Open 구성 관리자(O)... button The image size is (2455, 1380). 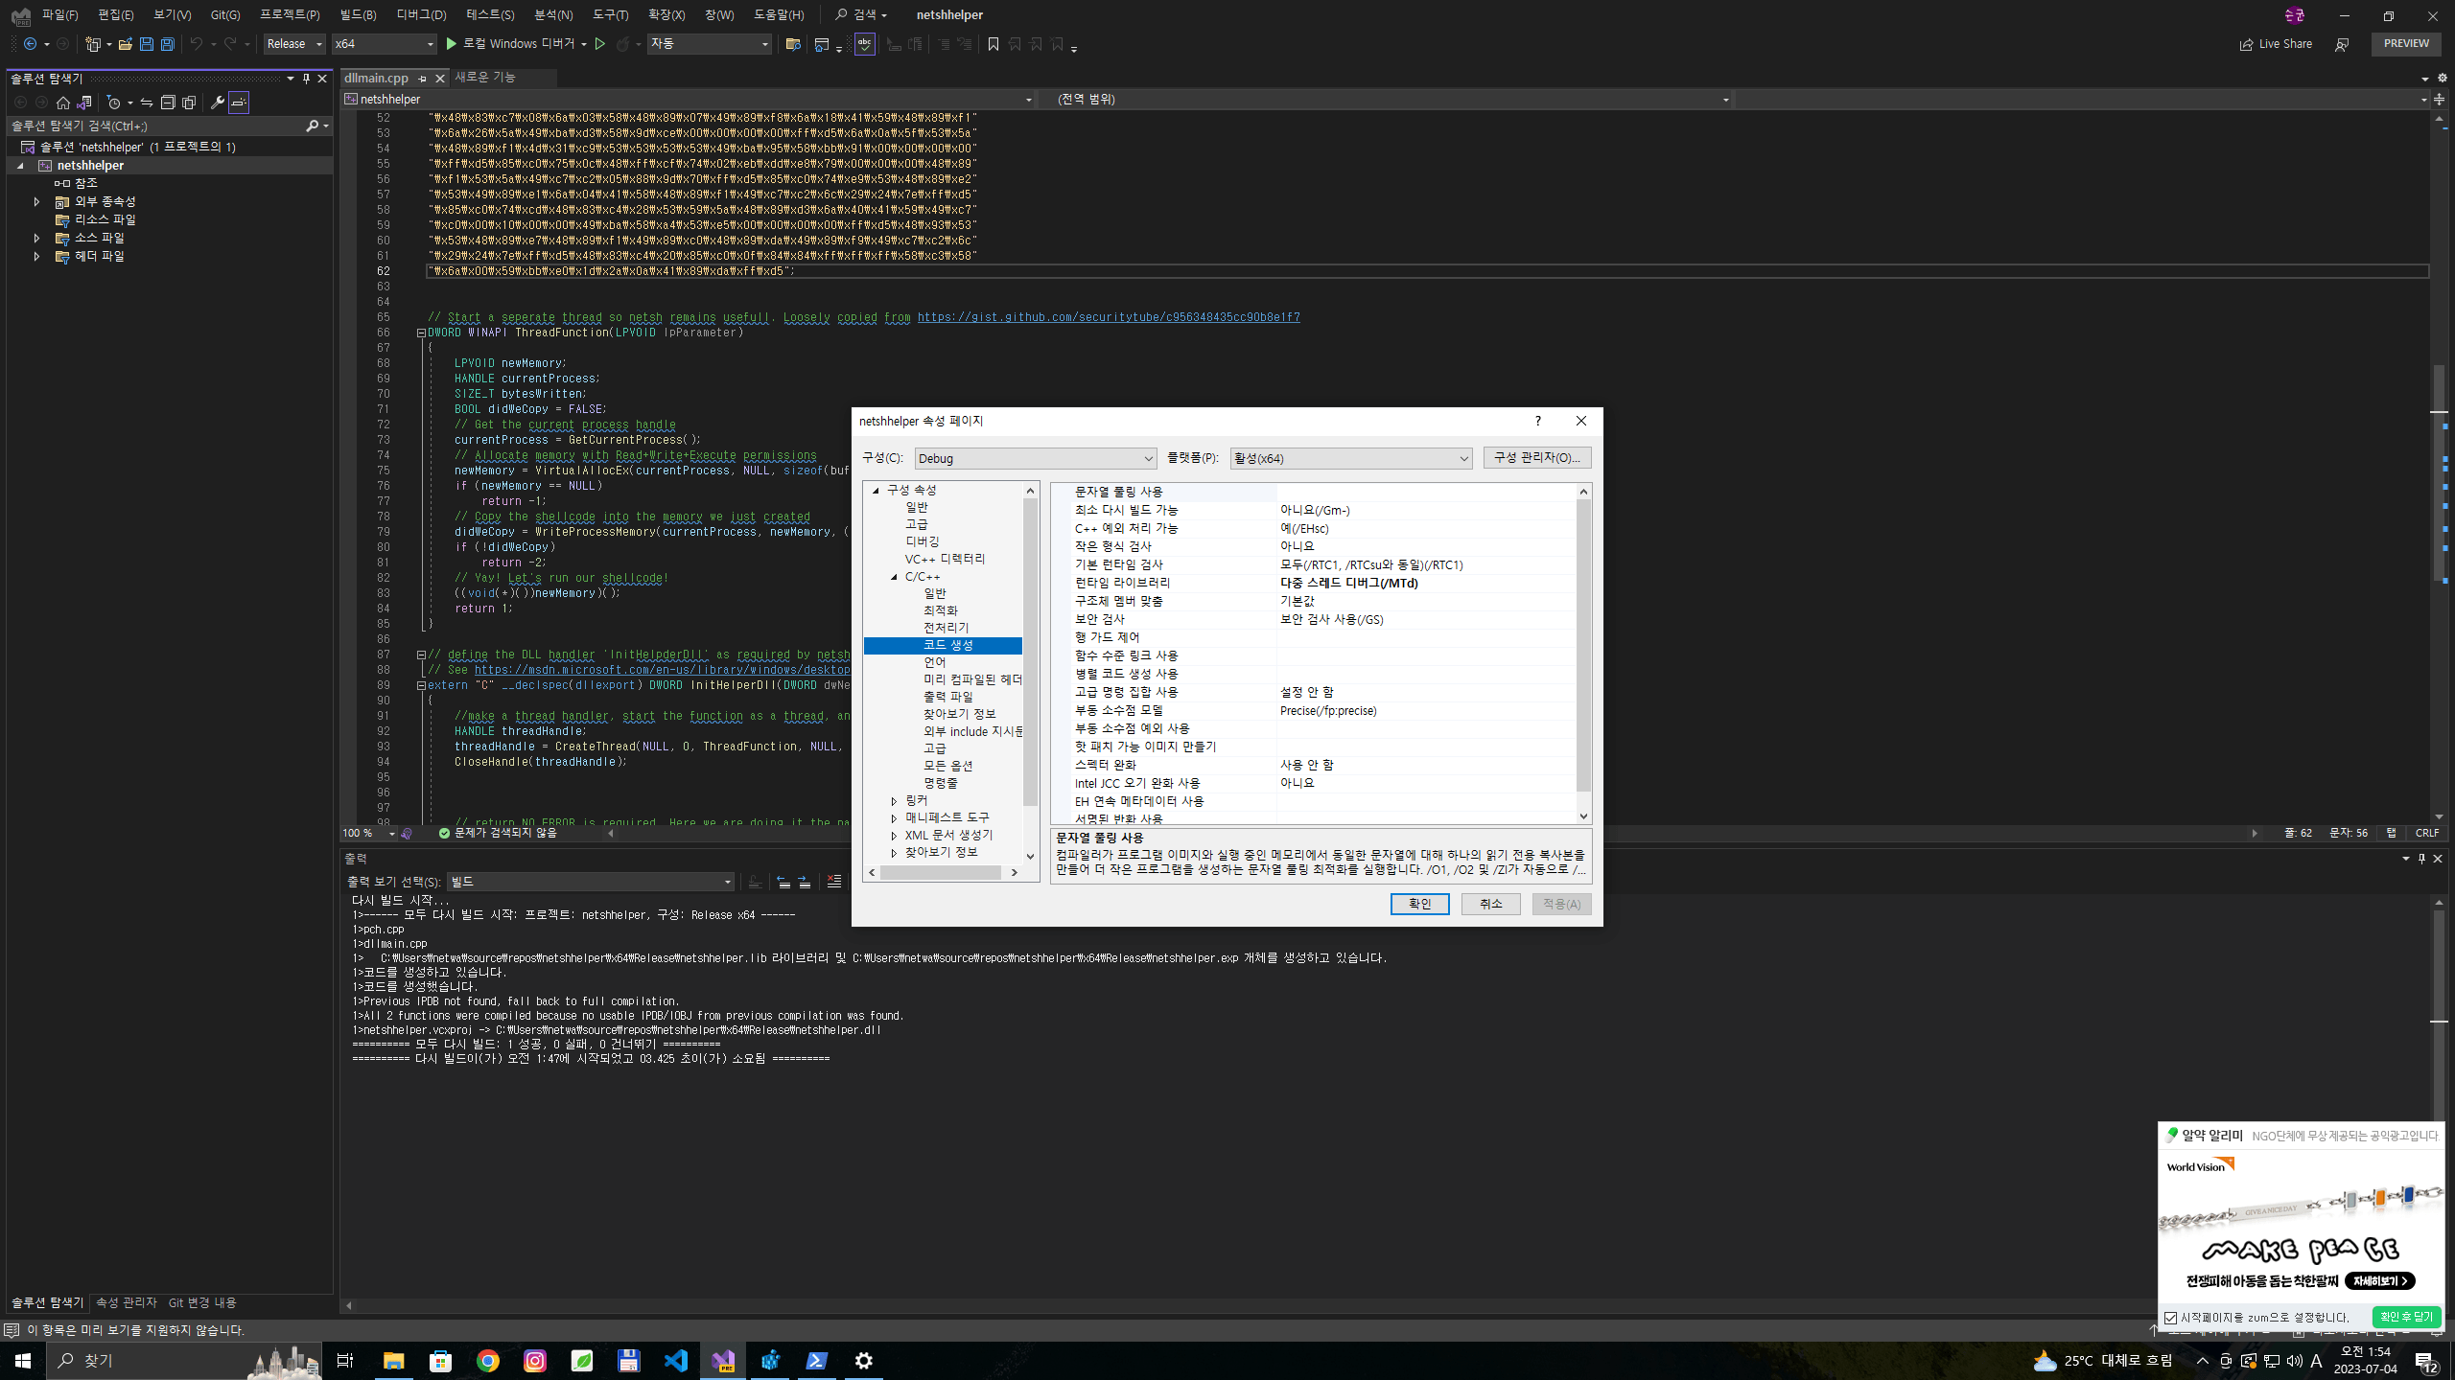pyautogui.click(x=1537, y=457)
